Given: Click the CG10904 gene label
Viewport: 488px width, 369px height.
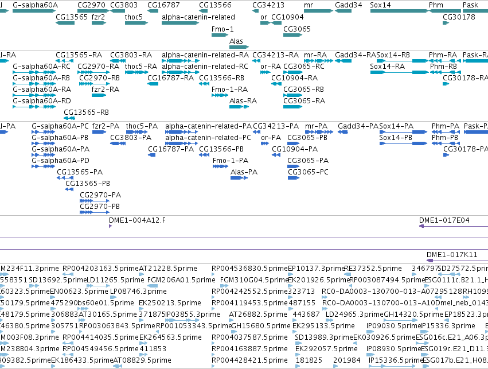Looking at the screenshot, I should click(287, 17).
